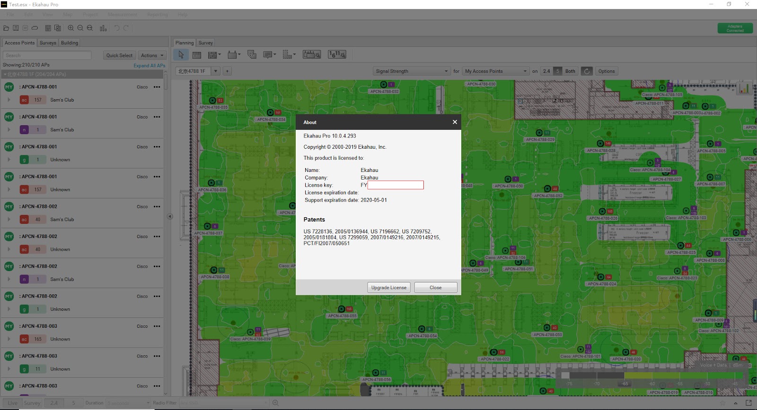Image resolution: width=757 pixels, height=410 pixels.
Task: Switch to the Building tab
Action: [x=70, y=43]
